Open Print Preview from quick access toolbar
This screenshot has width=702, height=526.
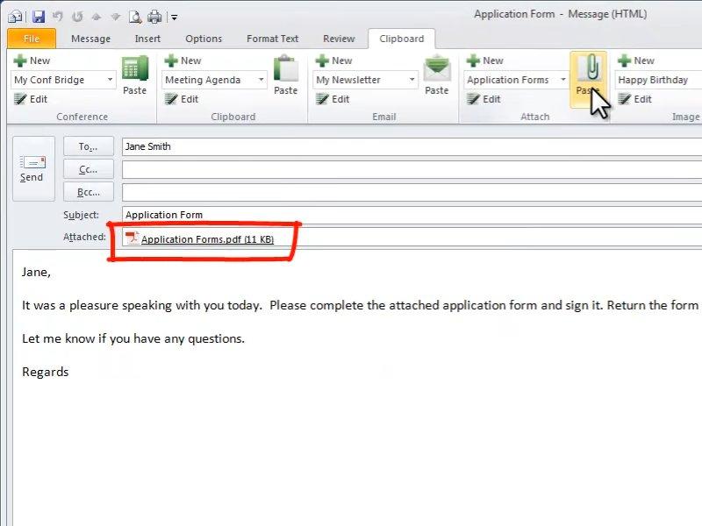coord(135,17)
